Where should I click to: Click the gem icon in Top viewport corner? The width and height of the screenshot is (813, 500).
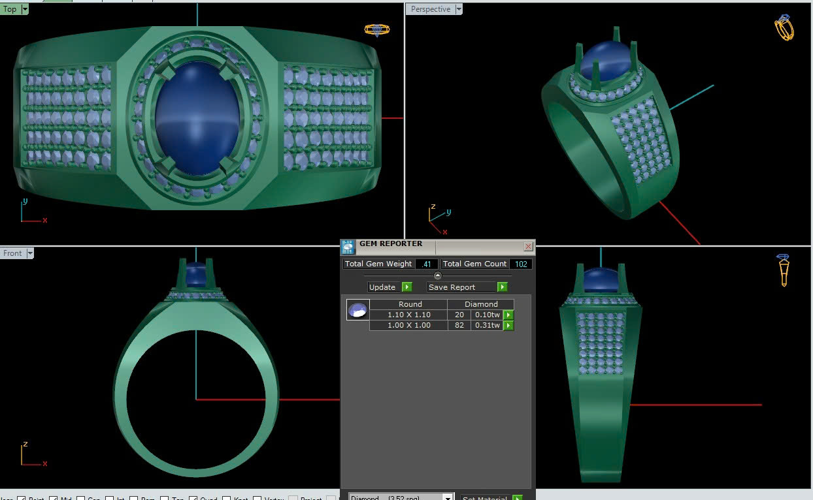pos(376,30)
